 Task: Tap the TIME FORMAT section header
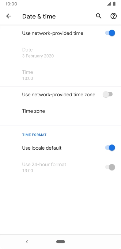pyautogui.click(x=34, y=135)
